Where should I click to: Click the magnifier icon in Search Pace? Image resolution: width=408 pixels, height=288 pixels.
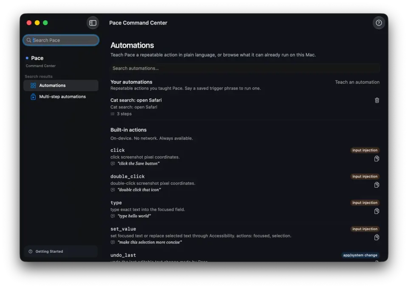tap(29, 40)
